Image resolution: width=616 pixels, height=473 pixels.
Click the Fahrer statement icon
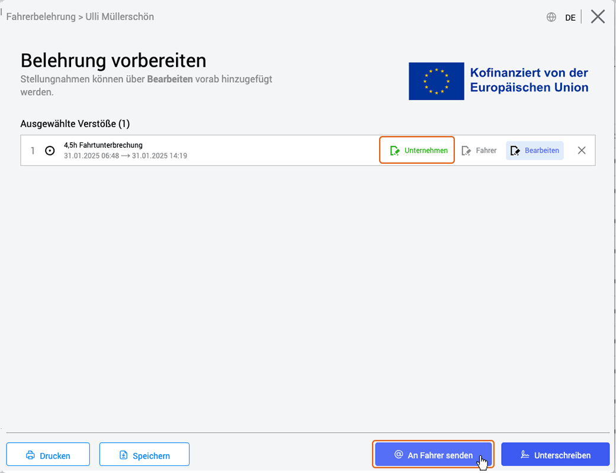[x=466, y=151]
